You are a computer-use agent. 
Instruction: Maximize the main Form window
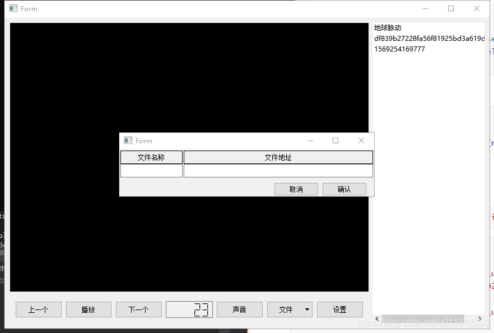(x=451, y=8)
